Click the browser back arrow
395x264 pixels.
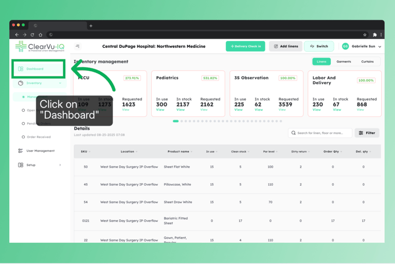pos(17,35)
